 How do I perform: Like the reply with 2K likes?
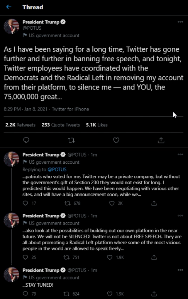(112, 203)
